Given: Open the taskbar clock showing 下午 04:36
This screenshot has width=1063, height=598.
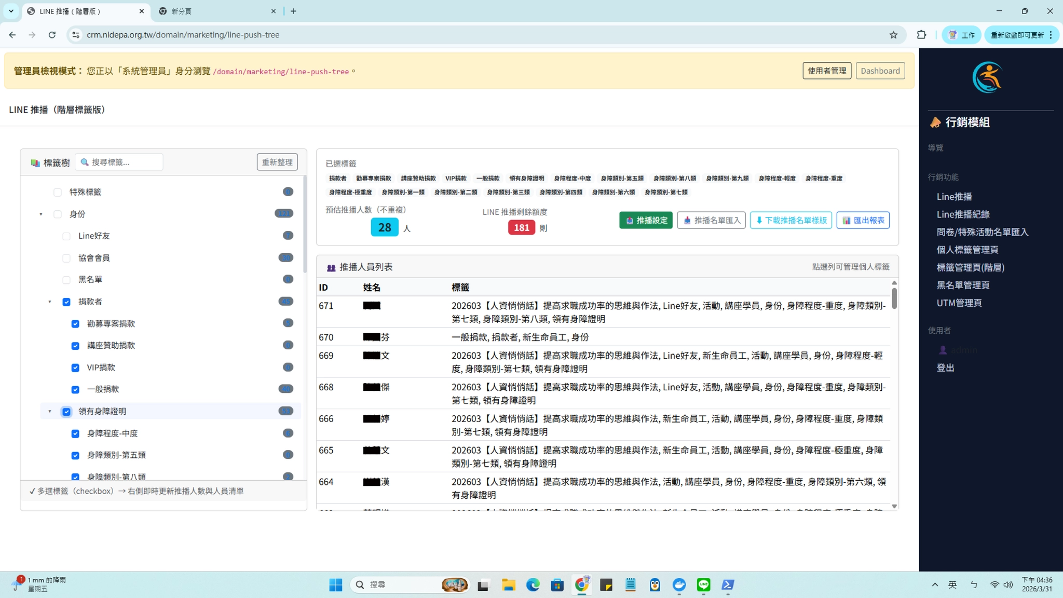Looking at the screenshot, I should pos(1037,585).
